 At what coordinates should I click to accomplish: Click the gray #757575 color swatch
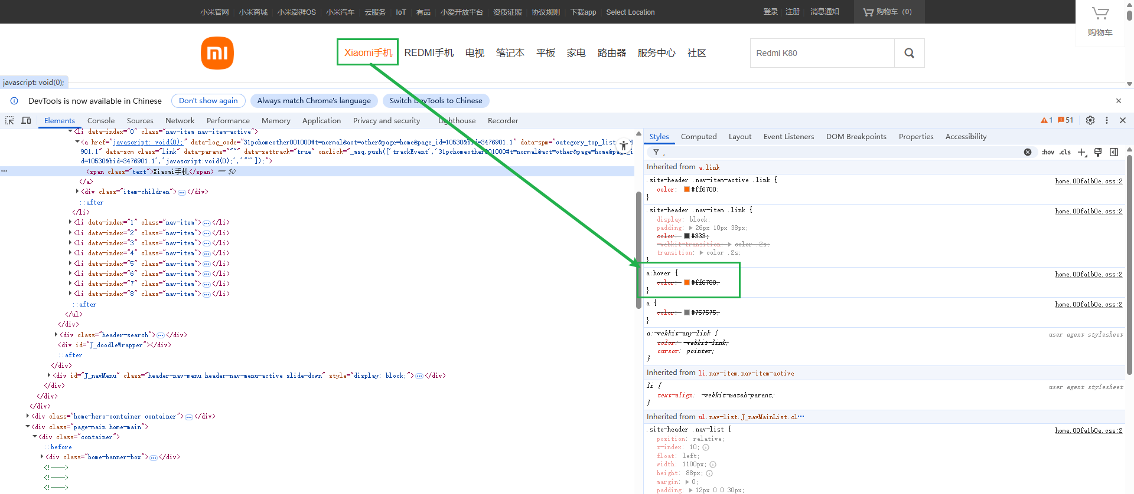[x=687, y=312]
